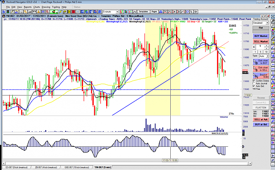This screenshot has height=170, width=275.
Task: Click the traffic light toolbar icon
Action: click(x=8, y=12)
